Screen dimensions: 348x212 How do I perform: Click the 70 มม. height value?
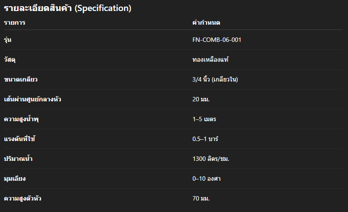[201, 198]
